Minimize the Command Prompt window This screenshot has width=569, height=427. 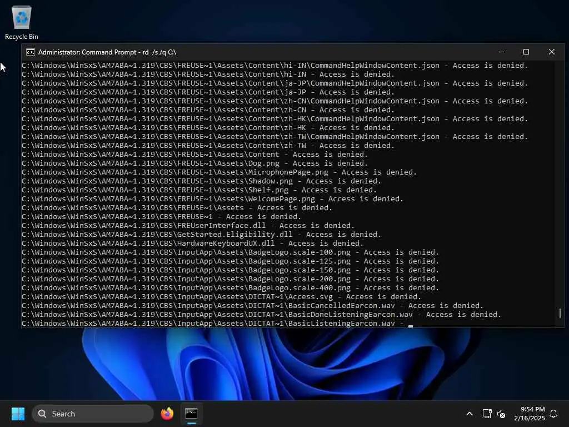tap(501, 52)
